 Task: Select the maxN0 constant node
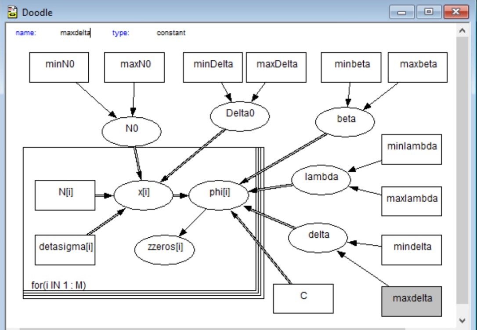134,67
